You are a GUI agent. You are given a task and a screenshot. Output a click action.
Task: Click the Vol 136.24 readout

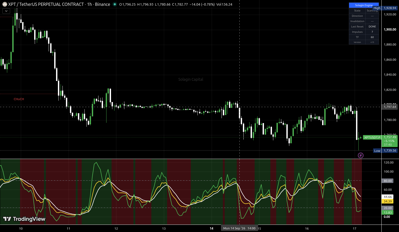click(224, 5)
